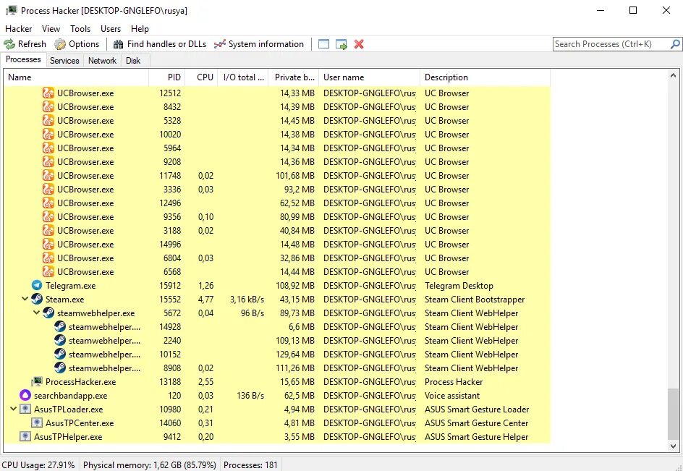Open System information

pos(259,44)
